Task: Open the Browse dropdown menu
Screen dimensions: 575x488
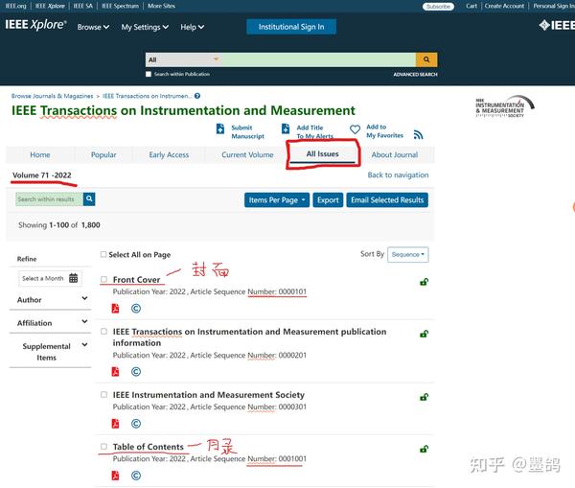Action: 93,27
